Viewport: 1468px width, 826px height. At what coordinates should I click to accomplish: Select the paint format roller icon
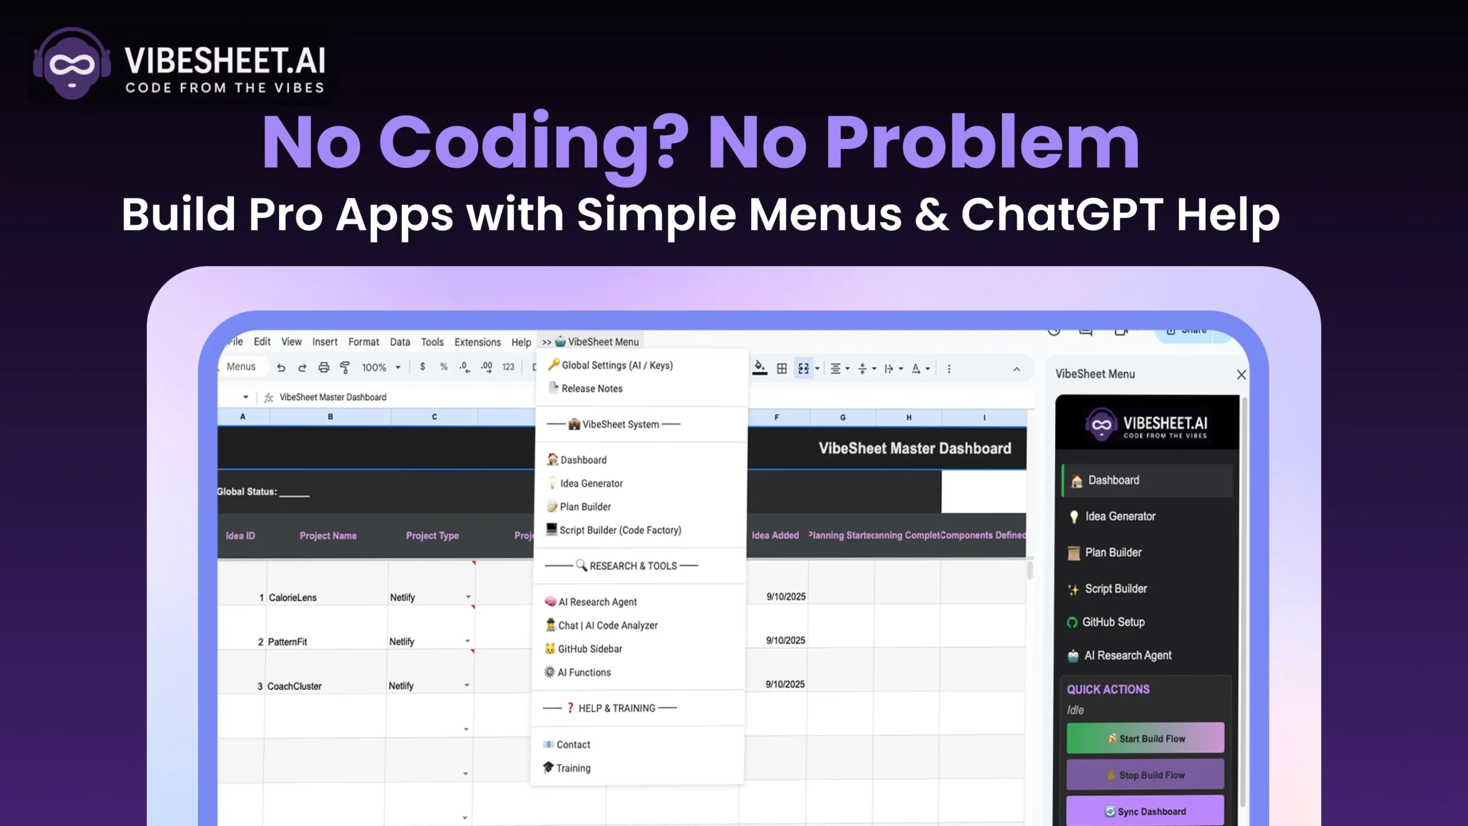pyautogui.click(x=345, y=368)
